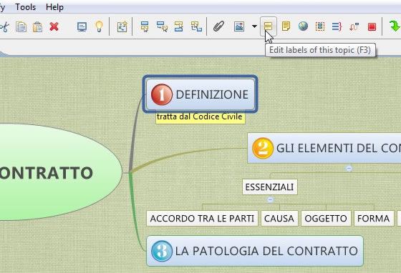Viewport: 401px width, 273px height.
Task: Click the paperclip attachment icon
Action: (x=218, y=26)
